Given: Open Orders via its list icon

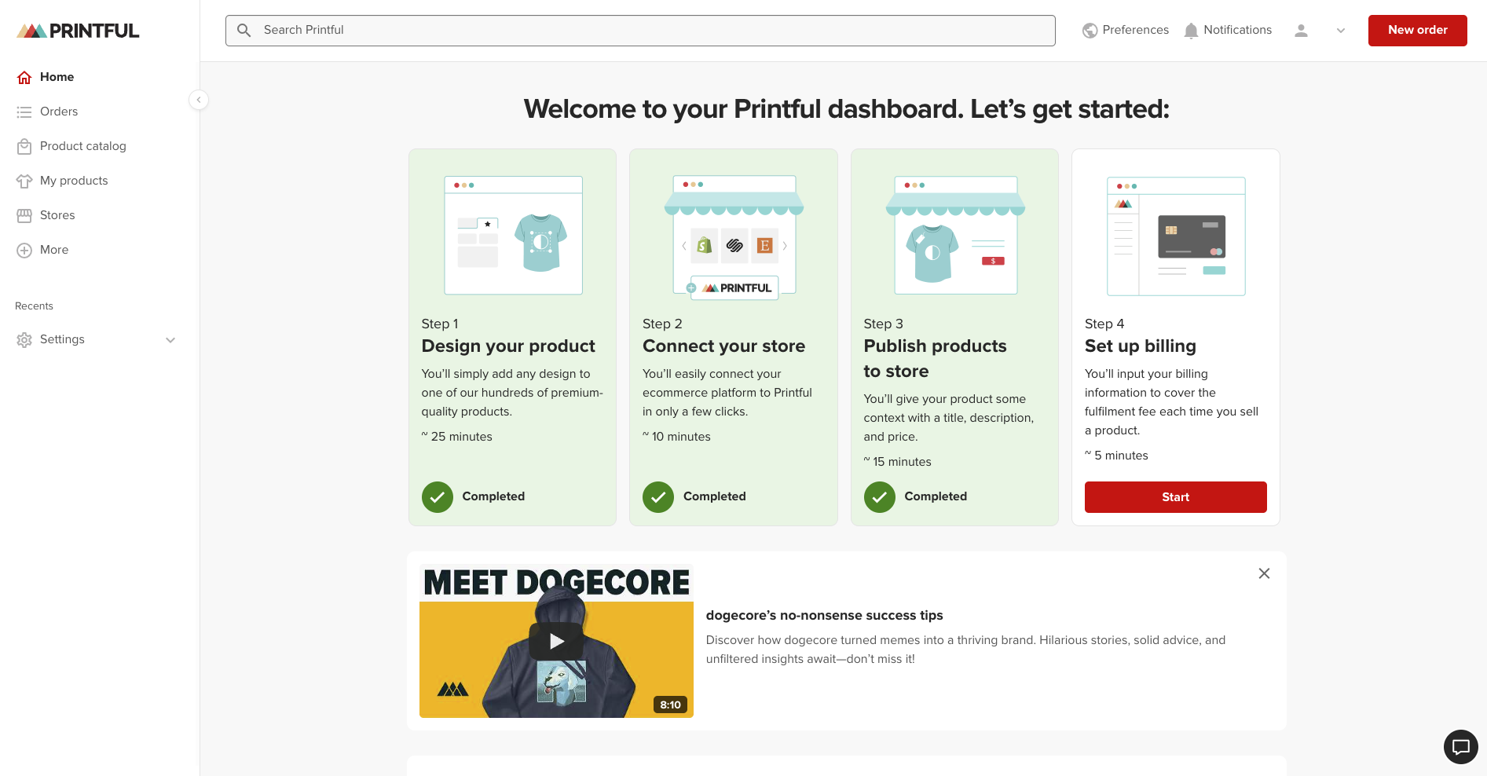Looking at the screenshot, I should 24,112.
